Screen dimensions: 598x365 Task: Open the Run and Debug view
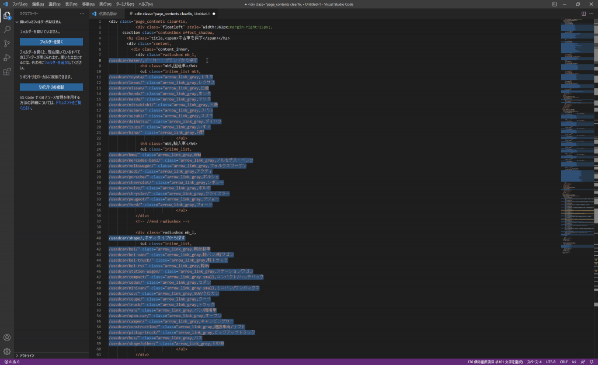pyautogui.click(x=7, y=58)
